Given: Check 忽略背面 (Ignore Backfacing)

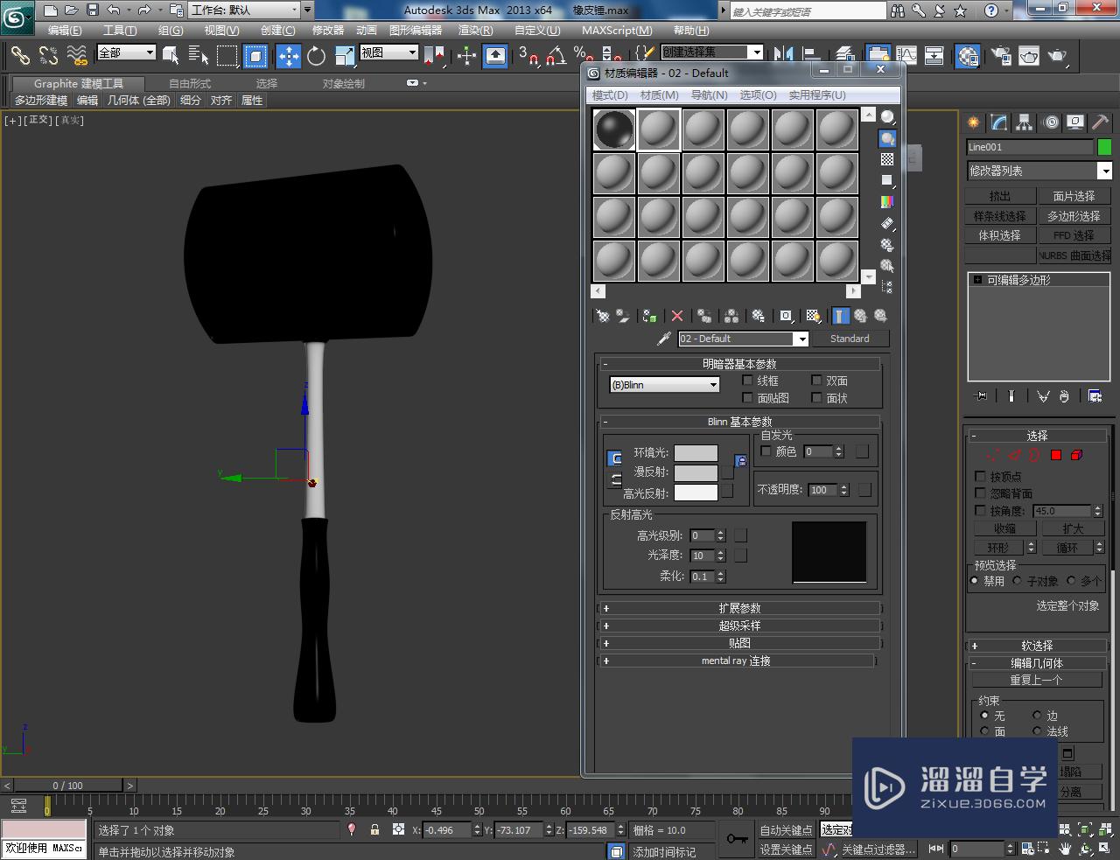Looking at the screenshot, I should coord(980,493).
